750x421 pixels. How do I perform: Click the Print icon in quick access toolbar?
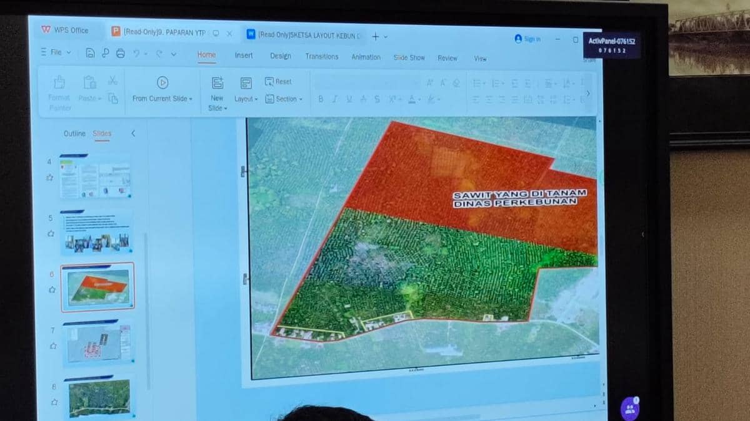(120, 54)
